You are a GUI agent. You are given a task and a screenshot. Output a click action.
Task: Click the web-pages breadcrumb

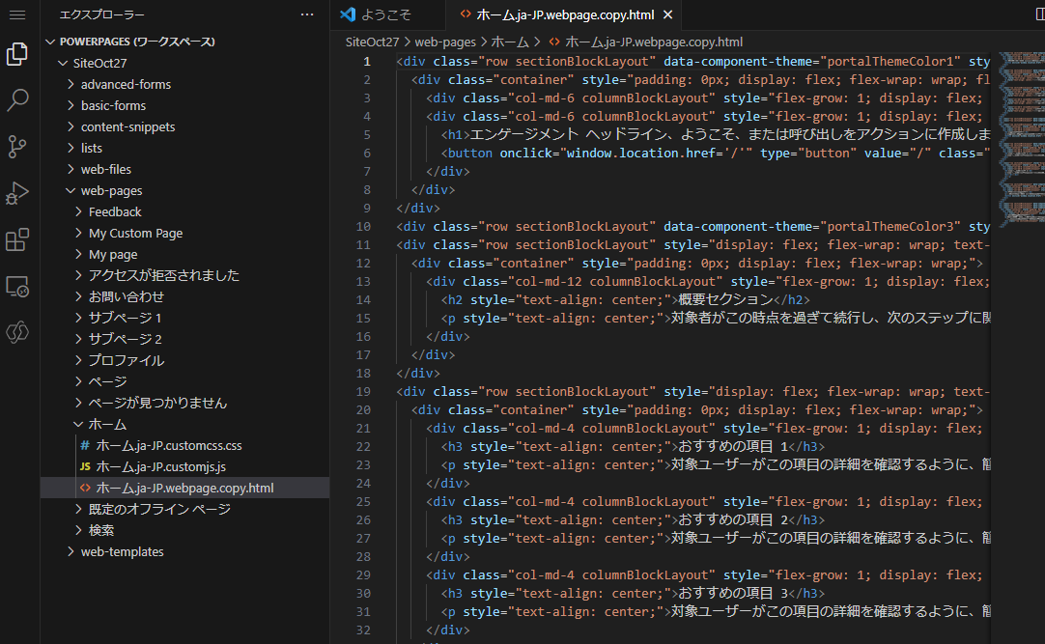(x=445, y=42)
